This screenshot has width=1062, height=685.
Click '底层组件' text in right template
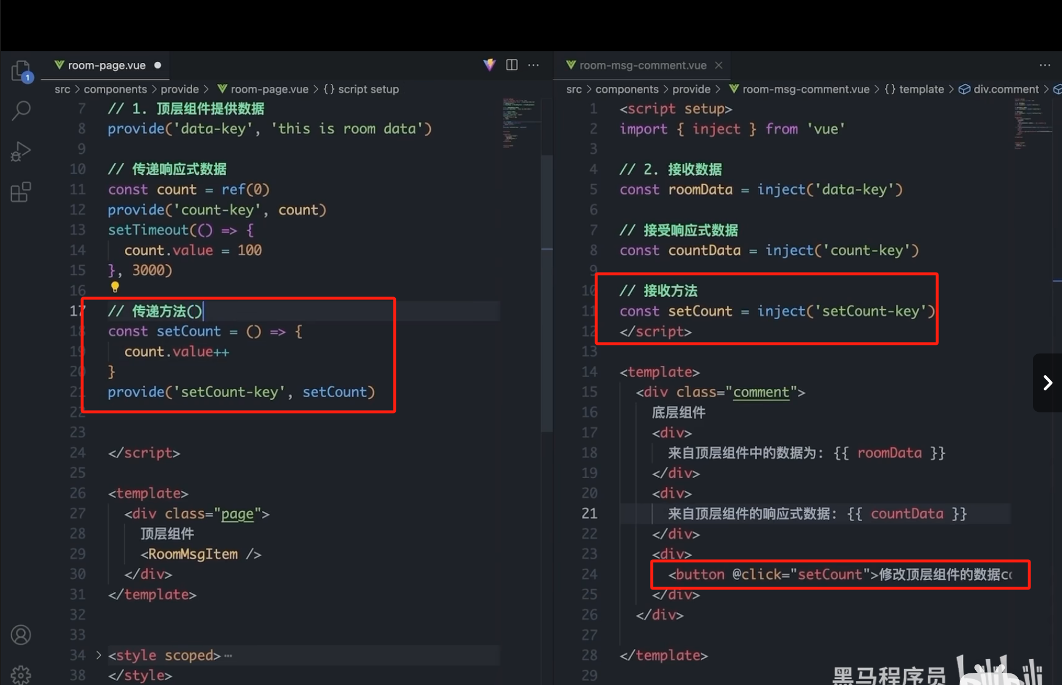pos(678,412)
